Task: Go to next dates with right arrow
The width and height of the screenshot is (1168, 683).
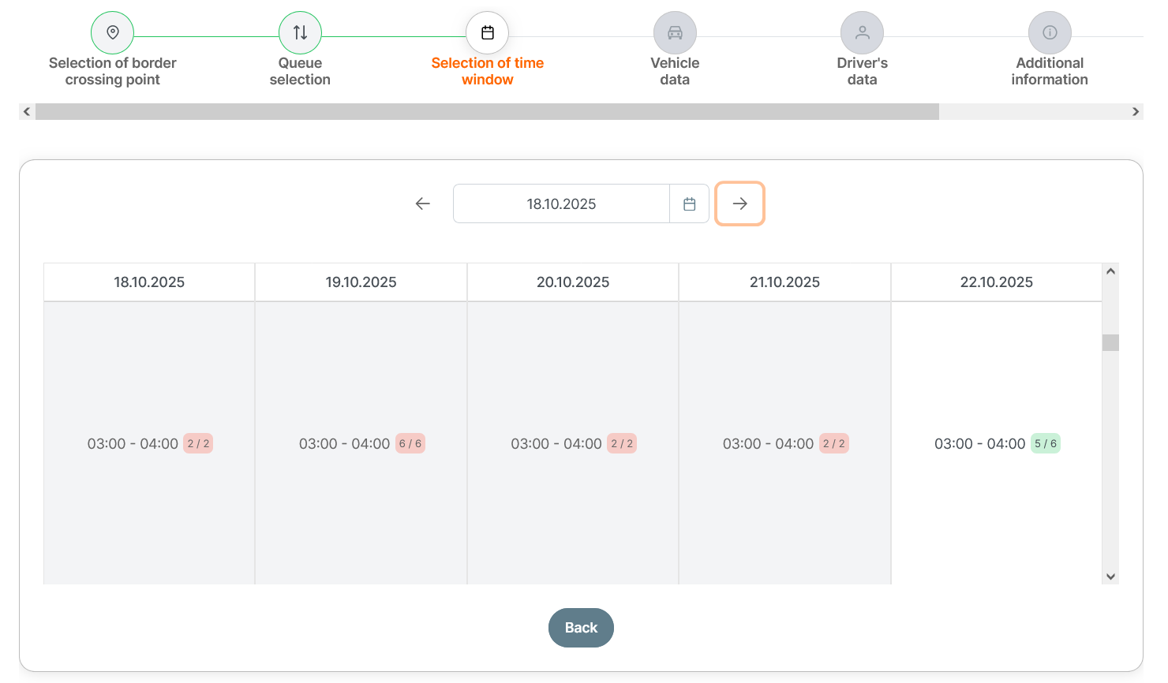Action: pyautogui.click(x=739, y=204)
